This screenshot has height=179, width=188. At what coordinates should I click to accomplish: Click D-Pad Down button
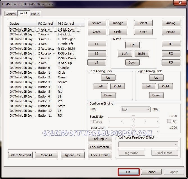[132, 62]
